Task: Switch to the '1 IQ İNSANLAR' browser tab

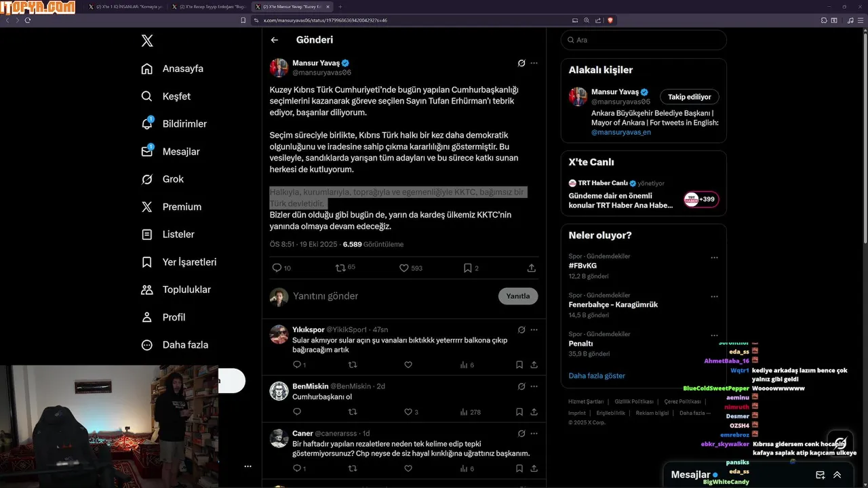Action: [125, 7]
